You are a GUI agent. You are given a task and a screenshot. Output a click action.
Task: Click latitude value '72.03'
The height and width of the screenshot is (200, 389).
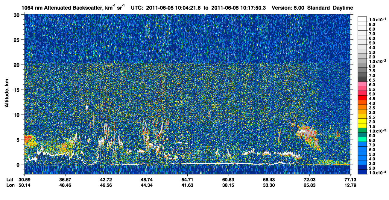pos(309,179)
